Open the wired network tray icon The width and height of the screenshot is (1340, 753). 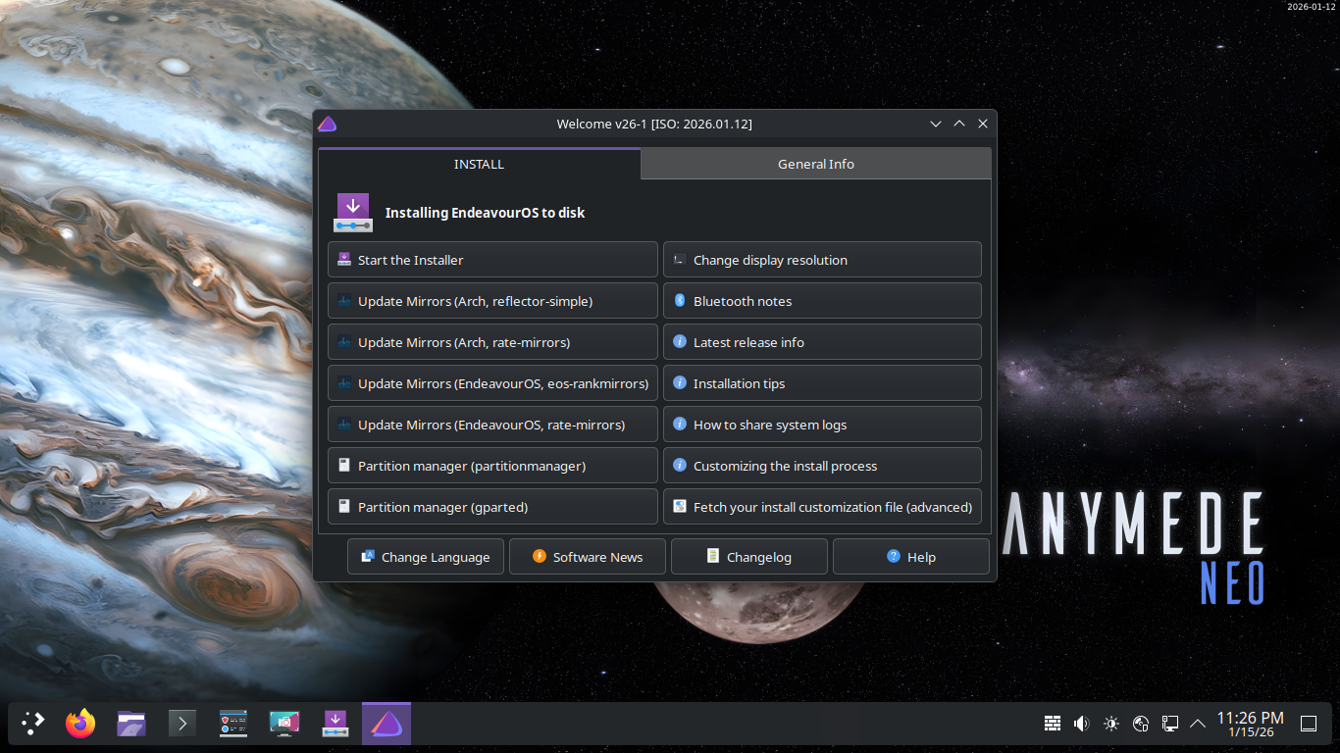(1170, 724)
